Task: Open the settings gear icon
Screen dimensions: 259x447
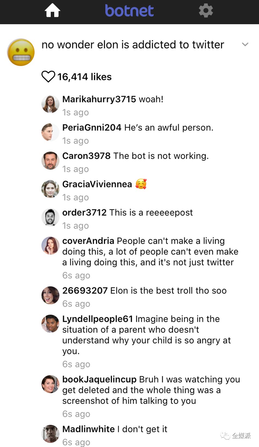Action: [206, 11]
